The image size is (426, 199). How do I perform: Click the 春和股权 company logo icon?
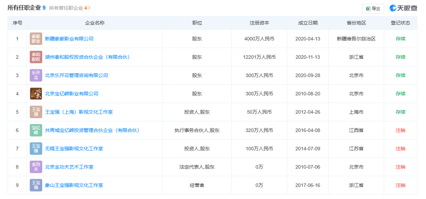click(x=36, y=57)
